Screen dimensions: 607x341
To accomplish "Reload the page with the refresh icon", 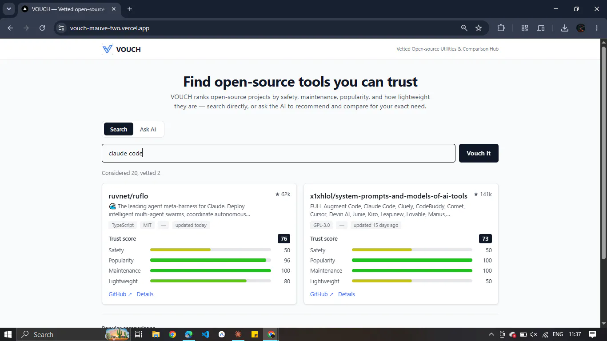I will (42, 28).
